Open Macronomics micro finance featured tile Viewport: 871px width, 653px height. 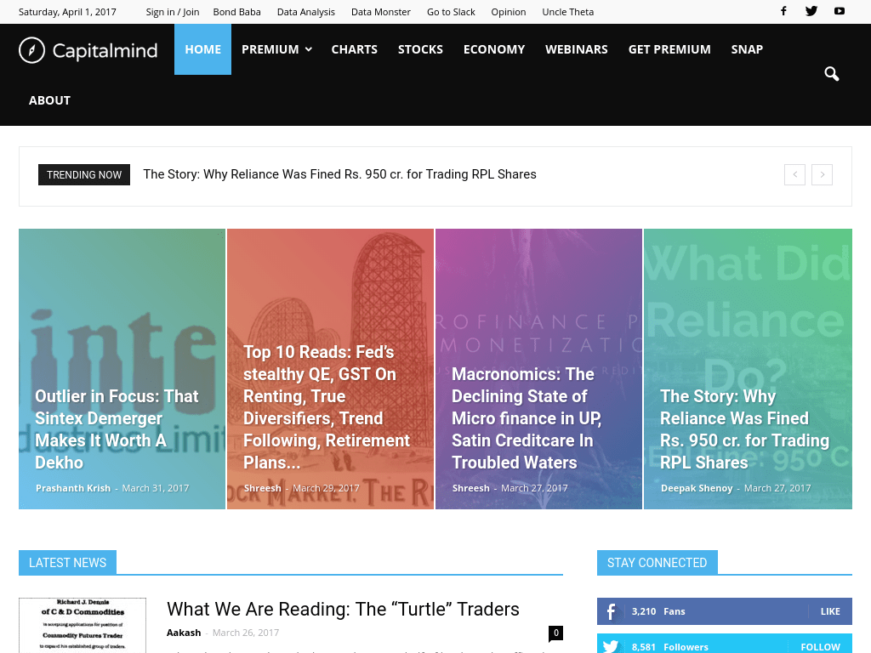[526, 418]
